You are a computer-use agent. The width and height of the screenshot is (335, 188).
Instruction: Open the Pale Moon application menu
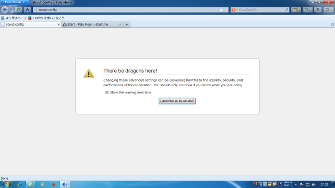(x=14, y=2)
